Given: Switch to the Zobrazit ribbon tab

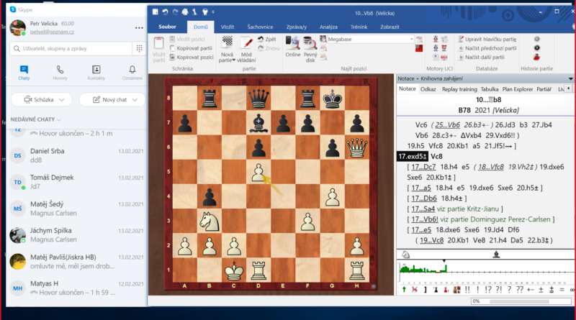Looking at the screenshot, I should pos(390,27).
